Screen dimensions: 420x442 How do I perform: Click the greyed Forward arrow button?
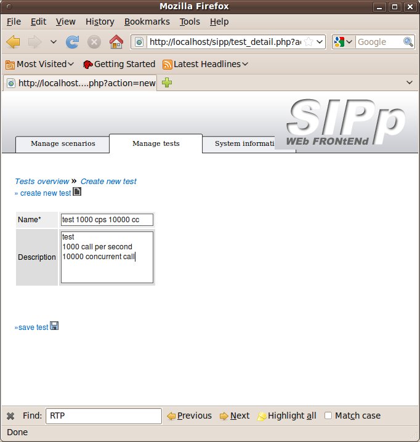point(34,42)
